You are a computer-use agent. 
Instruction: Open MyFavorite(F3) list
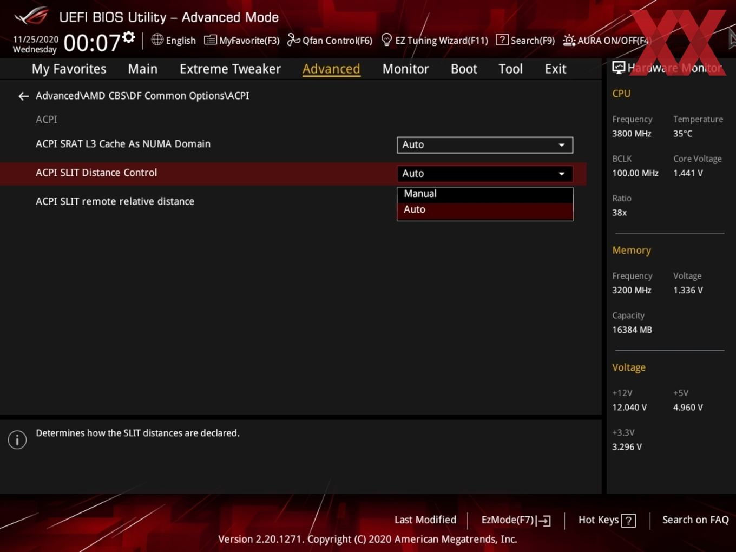242,40
